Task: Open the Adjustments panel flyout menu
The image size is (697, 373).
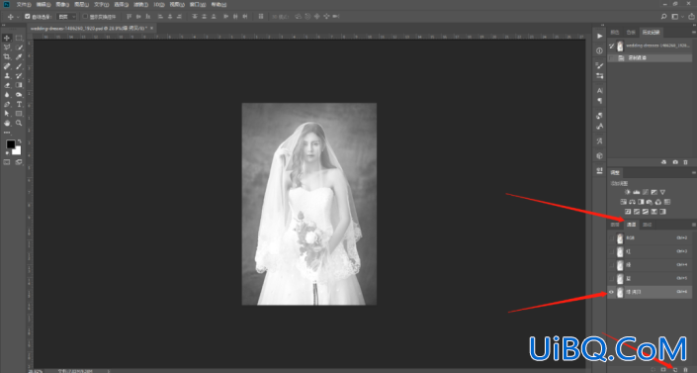Action: [693, 173]
